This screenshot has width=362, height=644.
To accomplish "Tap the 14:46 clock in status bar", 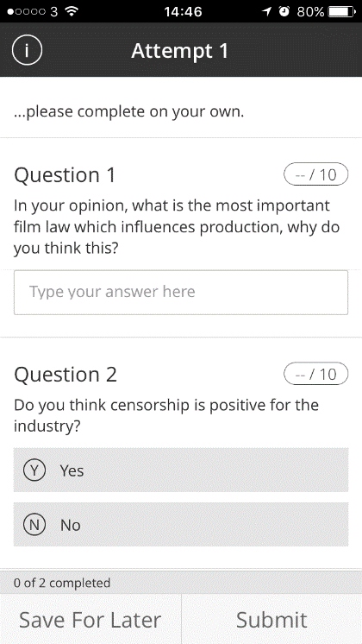I will [x=183, y=11].
